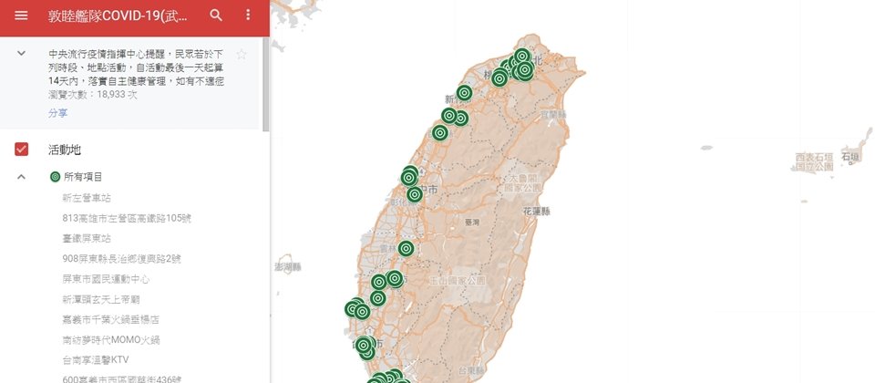Toggle the 活動地 layer checkbox
The image size is (875, 383).
(21, 149)
